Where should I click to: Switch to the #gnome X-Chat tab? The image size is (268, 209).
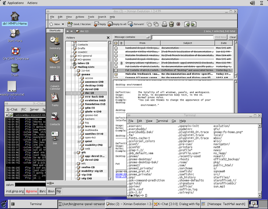[x=31, y=191]
